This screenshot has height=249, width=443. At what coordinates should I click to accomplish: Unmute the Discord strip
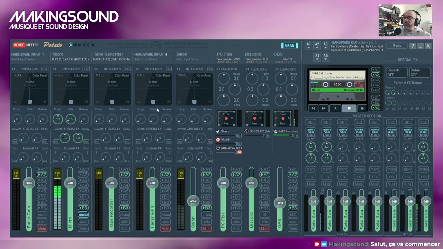pyautogui.click(x=265, y=229)
